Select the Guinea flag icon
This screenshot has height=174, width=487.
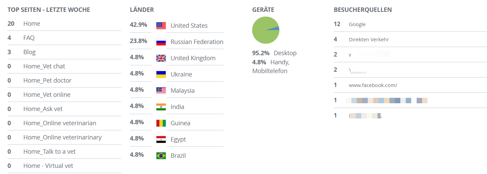click(161, 123)
